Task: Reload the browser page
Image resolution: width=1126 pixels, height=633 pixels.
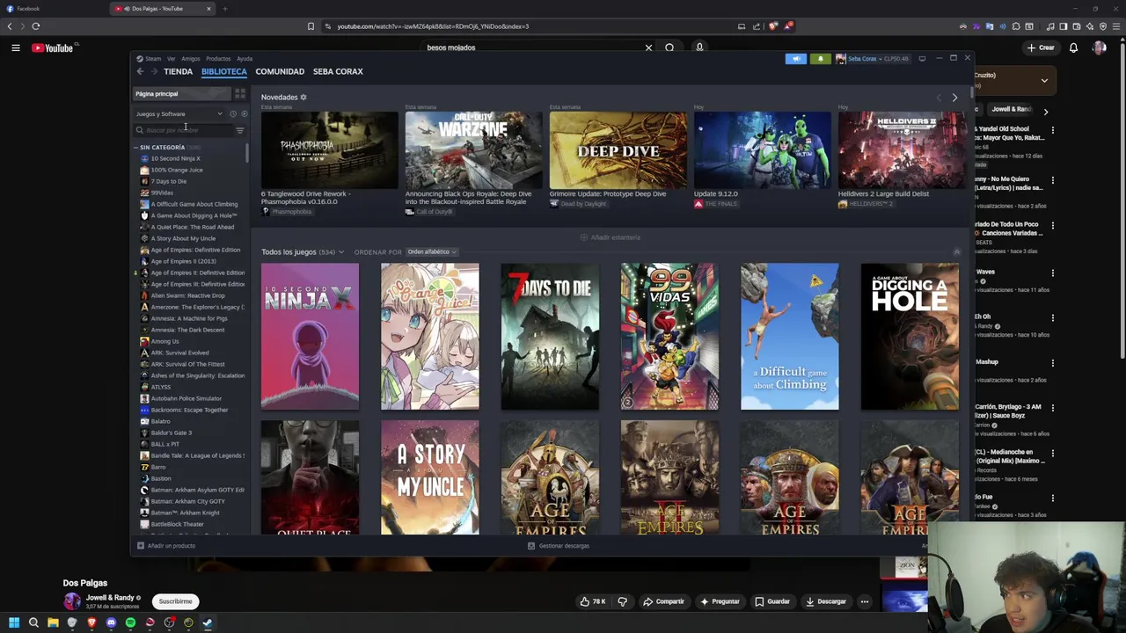Action: (x=36, y=26)
